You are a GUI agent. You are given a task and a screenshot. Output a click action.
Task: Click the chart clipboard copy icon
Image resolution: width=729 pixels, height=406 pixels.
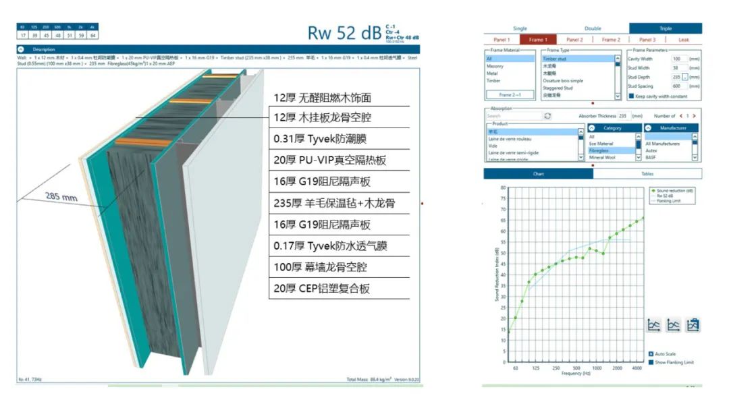(693, 326)
